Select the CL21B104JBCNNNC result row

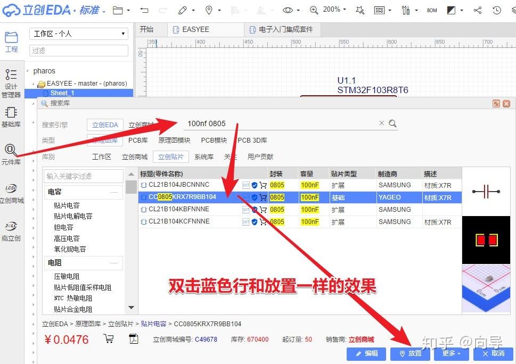(300, 185)
